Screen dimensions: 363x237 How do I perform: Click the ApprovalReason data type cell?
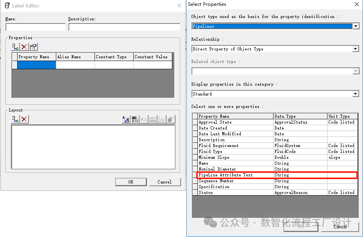tap(300, 192)
